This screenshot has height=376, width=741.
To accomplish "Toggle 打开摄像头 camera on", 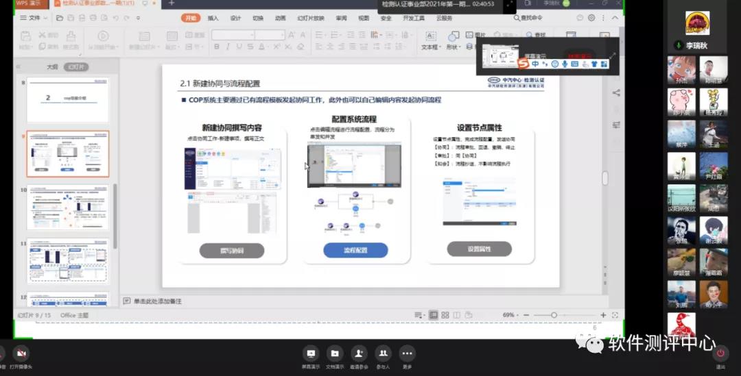I will (x=21, y=353).
